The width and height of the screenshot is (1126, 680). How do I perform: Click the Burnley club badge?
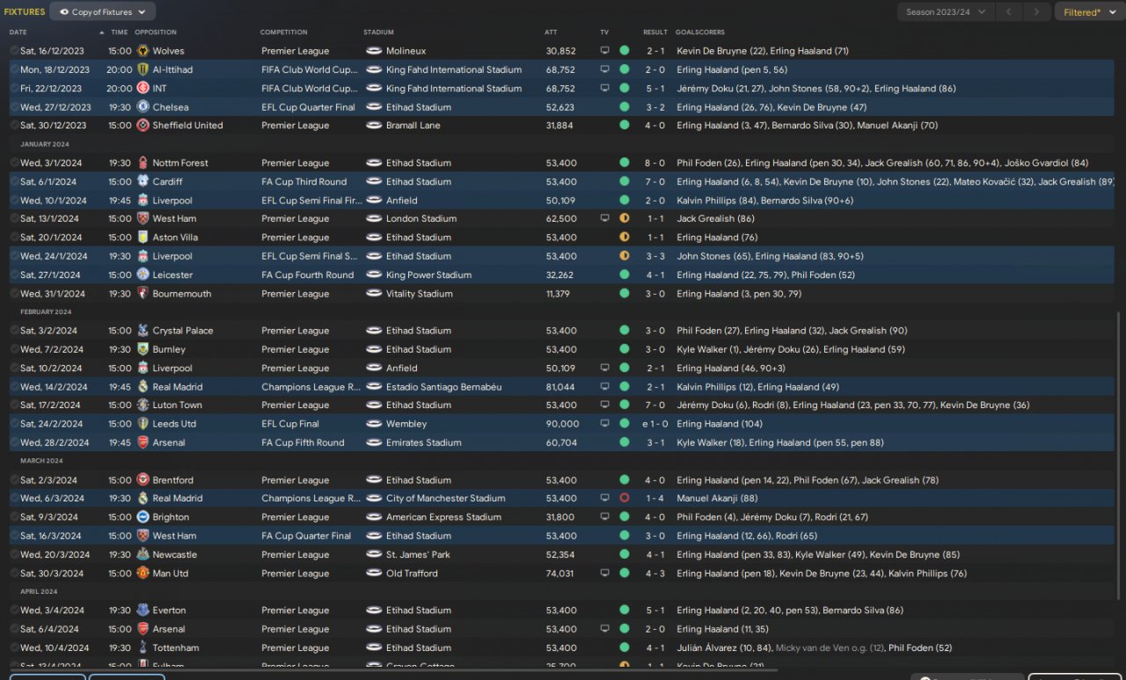[143, 349]
